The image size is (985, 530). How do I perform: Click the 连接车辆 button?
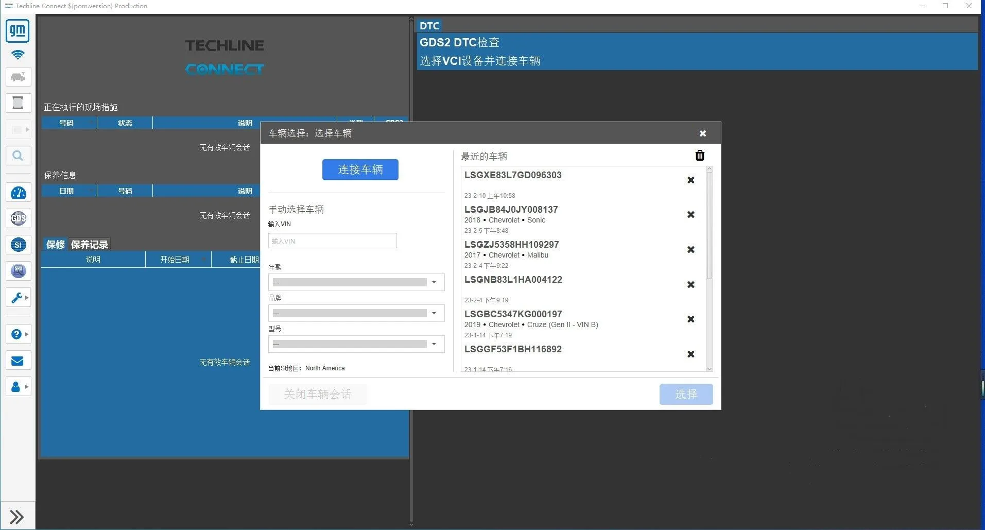(360, 169)
